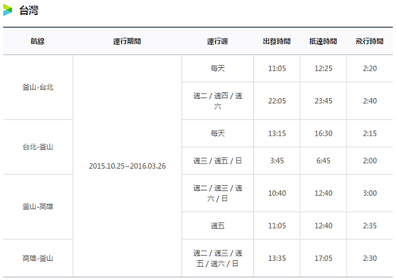
Task: Select the 台灣 section heading
Action: 28,10
